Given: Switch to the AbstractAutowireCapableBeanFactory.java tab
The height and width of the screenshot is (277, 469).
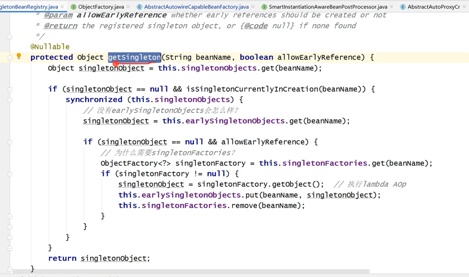Looking at the screenshot, I should tap(196, 7).
